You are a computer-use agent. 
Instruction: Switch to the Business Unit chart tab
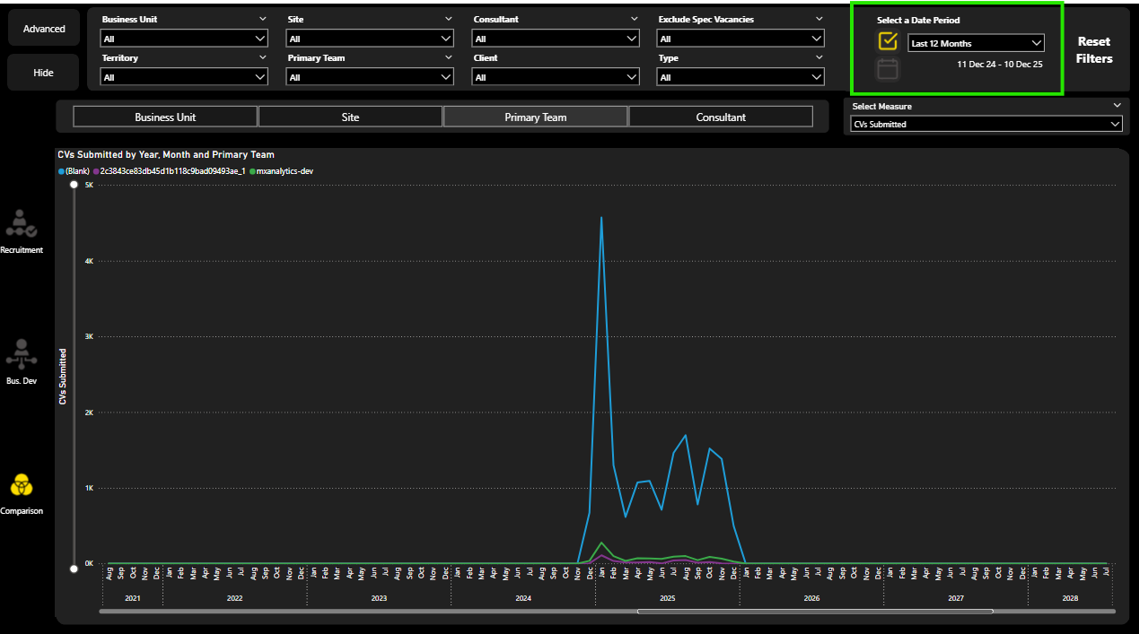click(165, 117)
